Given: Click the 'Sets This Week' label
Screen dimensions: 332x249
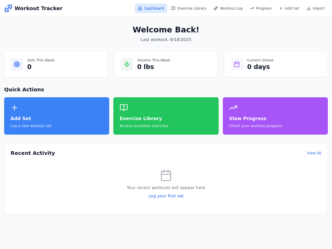Looking at the screenshot, I should tap(41, 60).
